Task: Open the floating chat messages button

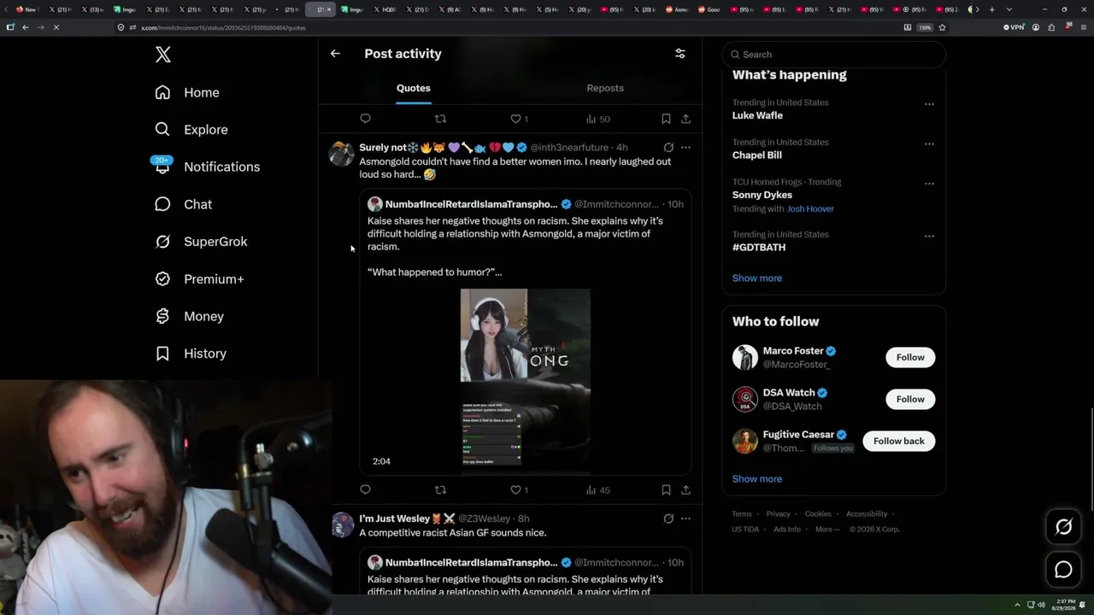Action: pyautogui.click(x=1063, y=570)
